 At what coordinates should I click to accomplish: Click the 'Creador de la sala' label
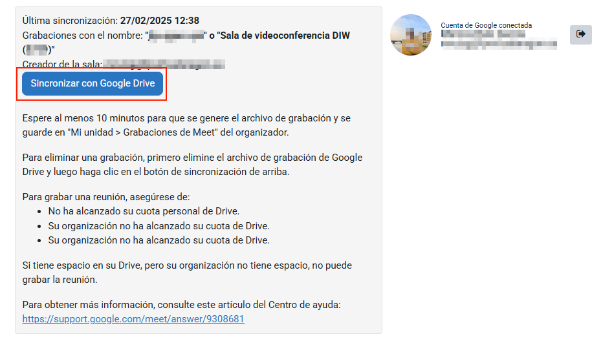click(x=62, y=64)
